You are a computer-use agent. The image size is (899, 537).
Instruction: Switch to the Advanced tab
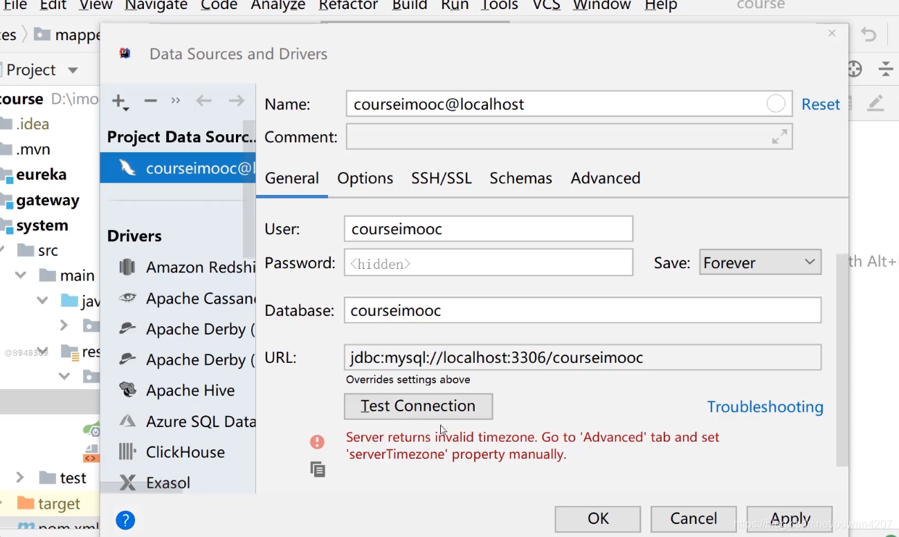(606, 178)
